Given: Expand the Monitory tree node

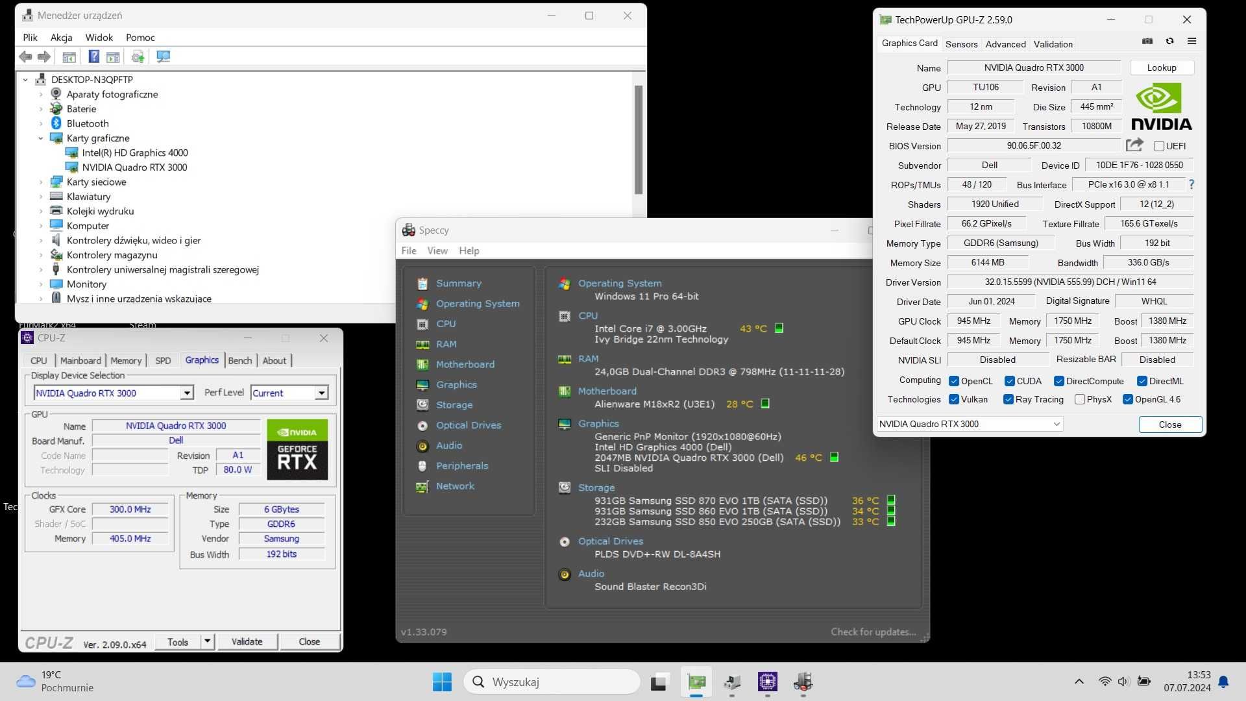Looking at the screenshot, I should tap(41, 284).
